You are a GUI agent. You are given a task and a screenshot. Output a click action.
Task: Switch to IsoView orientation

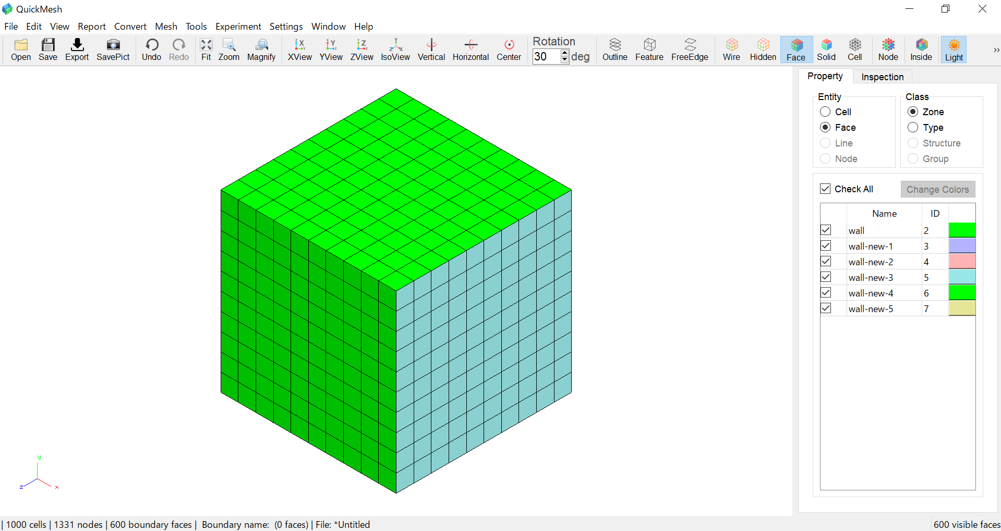395,50
